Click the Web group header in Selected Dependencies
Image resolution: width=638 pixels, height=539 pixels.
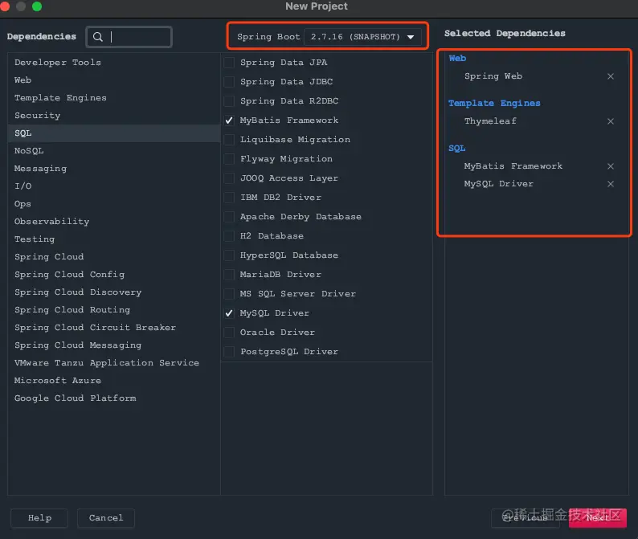coord(457,58)
